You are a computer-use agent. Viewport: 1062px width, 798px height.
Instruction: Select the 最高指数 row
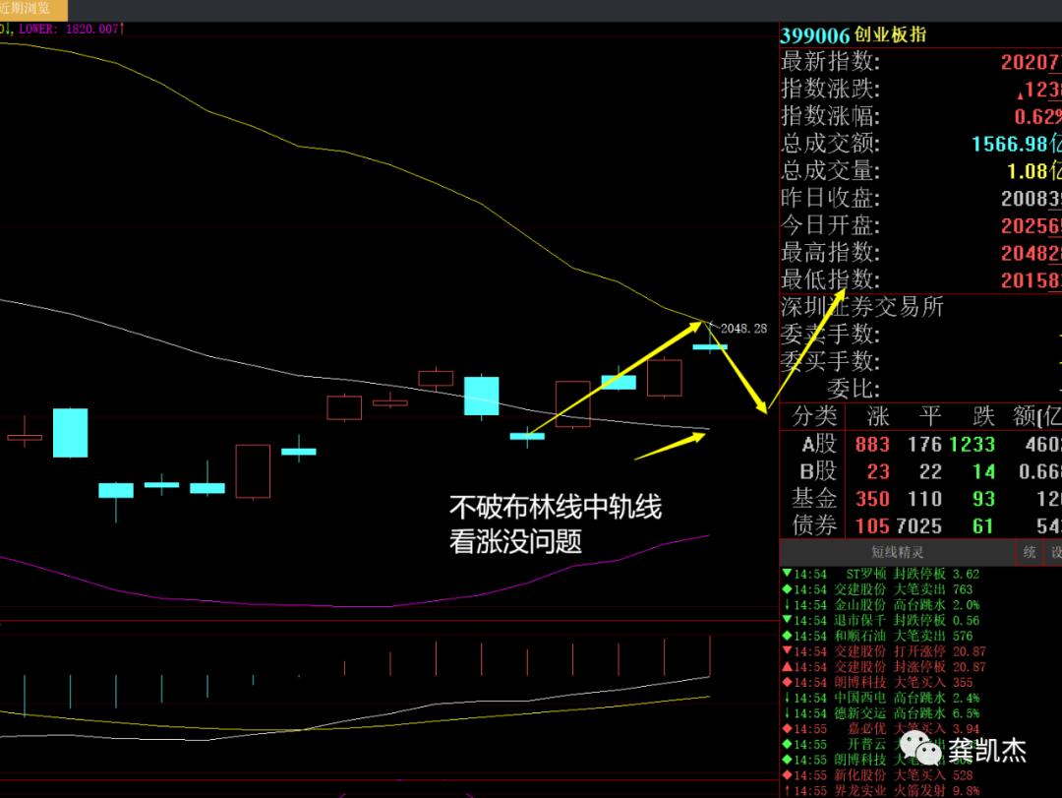(920, 252)
